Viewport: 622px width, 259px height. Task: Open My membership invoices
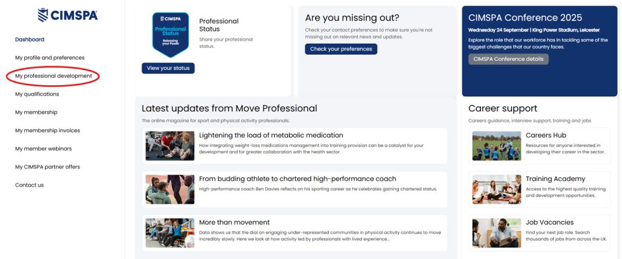(47, 131)
